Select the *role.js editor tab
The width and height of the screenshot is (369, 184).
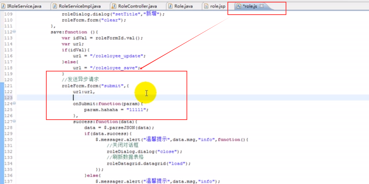click(250, 6)
